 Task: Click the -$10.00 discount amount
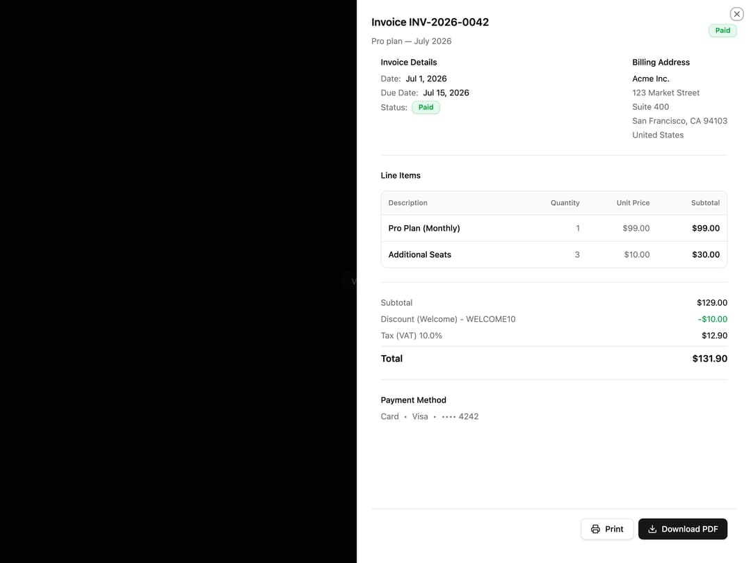(712, 319)
